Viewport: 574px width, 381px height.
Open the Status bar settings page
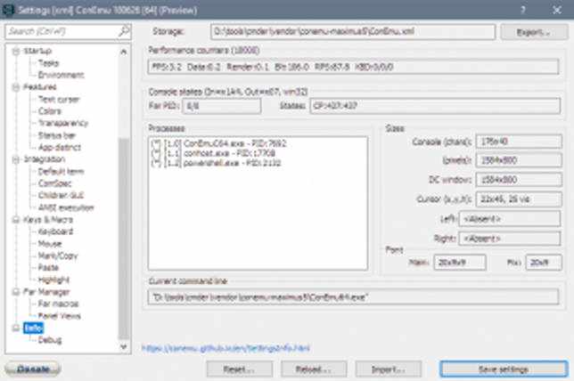coord(57,135)
